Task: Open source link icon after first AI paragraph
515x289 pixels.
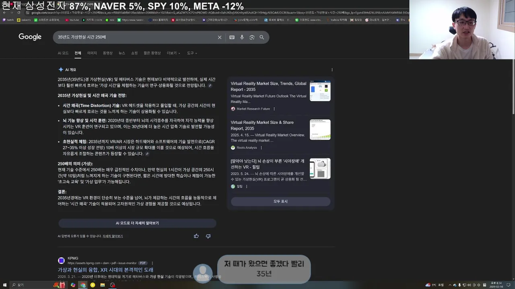Action: click(210, 85)
